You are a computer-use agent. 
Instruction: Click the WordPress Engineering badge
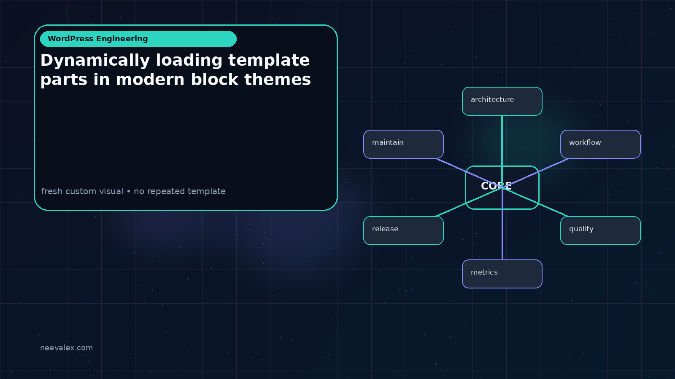click(x=138, y=39)
